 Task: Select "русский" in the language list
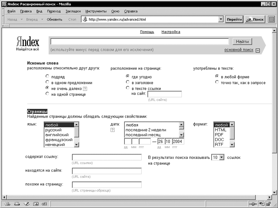pyautogui.click(x=59, y=130)
